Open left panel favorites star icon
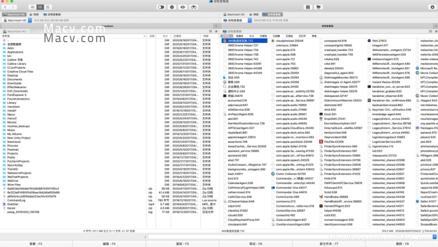The image size is (438, 247). click(216, 31)
